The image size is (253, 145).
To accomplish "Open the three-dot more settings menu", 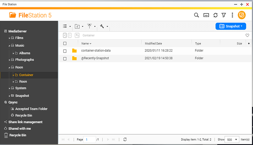I will [x=232, y=15].
